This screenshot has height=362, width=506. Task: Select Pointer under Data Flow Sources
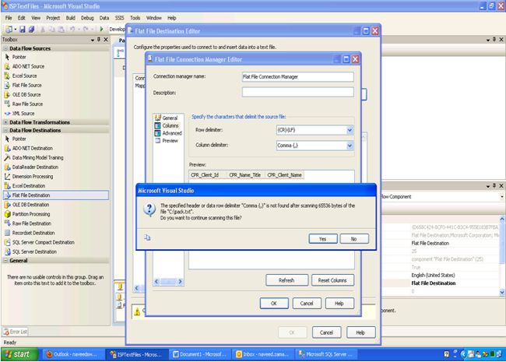click(19, 57)
